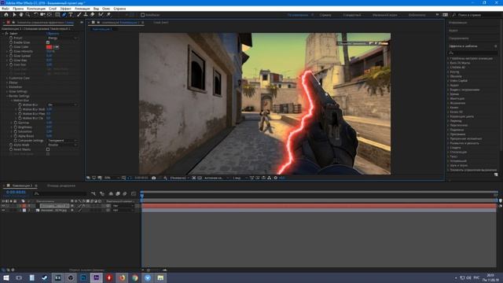Toggle Preset stopwatch in Saber effect
This screenshot has width=503, height=283.
point(11,38)
